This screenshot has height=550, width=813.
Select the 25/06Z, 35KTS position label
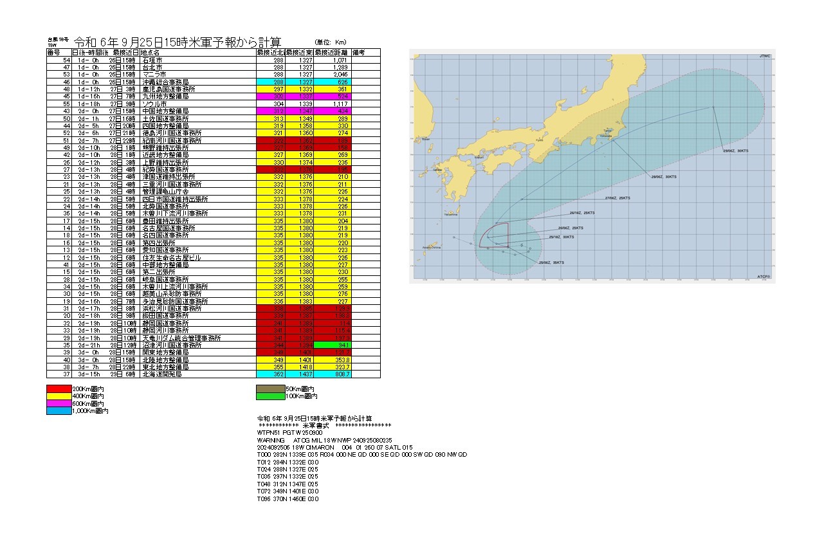(551, 262)
